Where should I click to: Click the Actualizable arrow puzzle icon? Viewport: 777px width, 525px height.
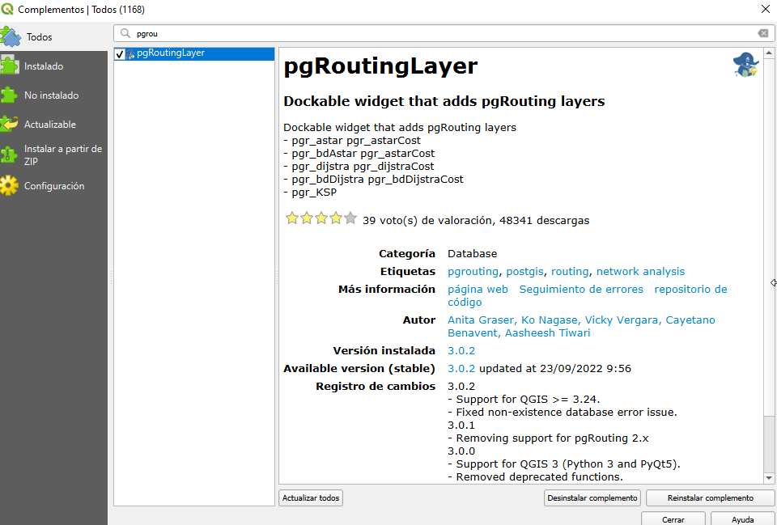(x=9, y=125)
